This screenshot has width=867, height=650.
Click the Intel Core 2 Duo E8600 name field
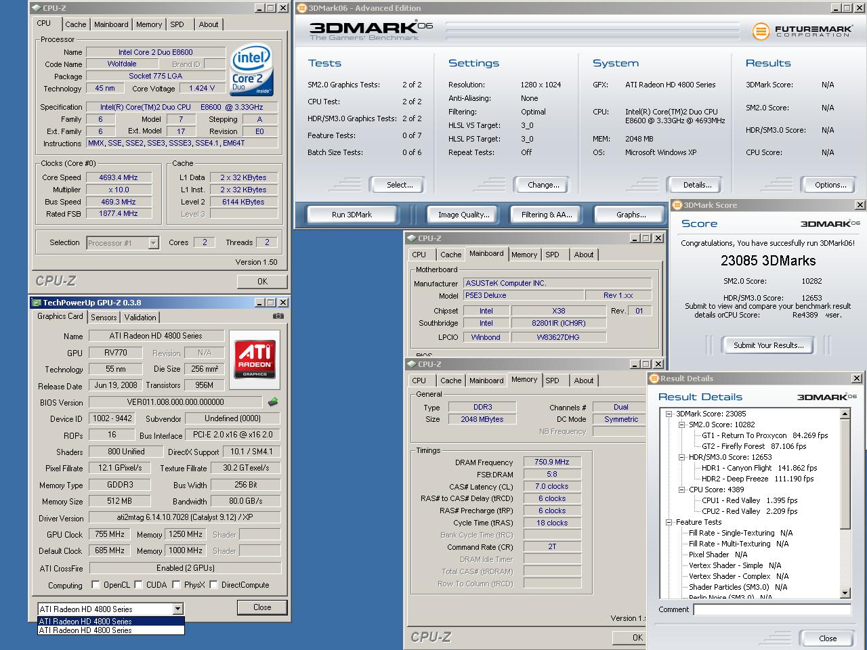click(x=156, y=52)
